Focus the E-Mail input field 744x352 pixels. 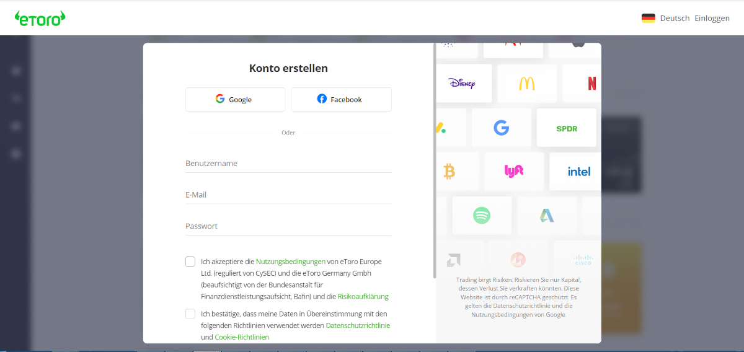(x=288, y=195)
